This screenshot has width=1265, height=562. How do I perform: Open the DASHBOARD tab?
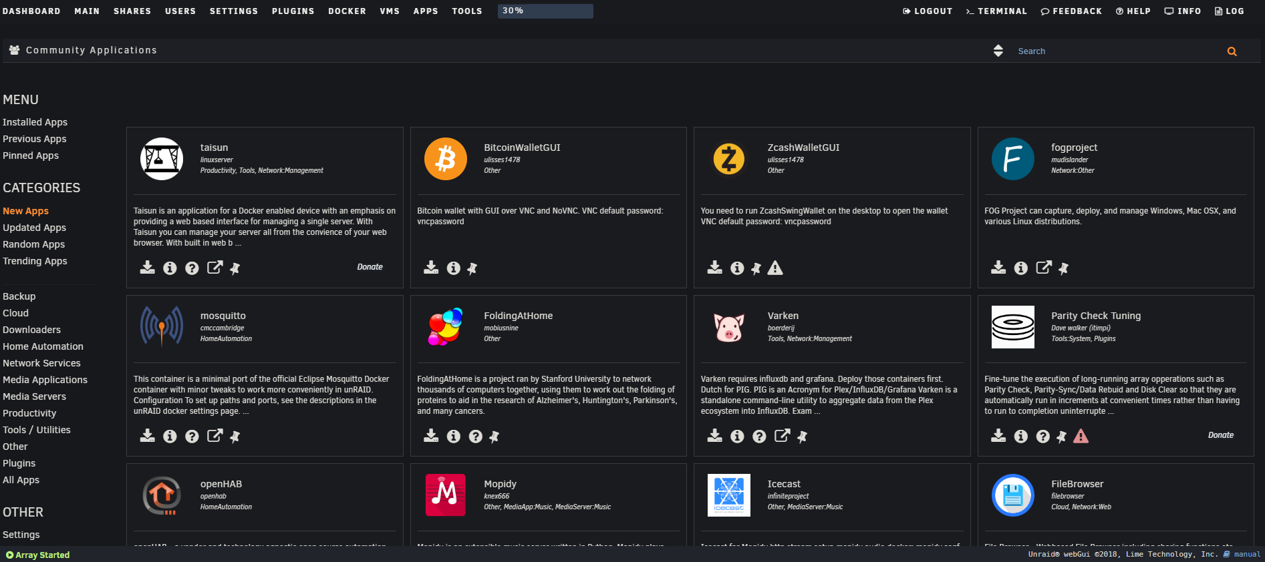point(31,11)
